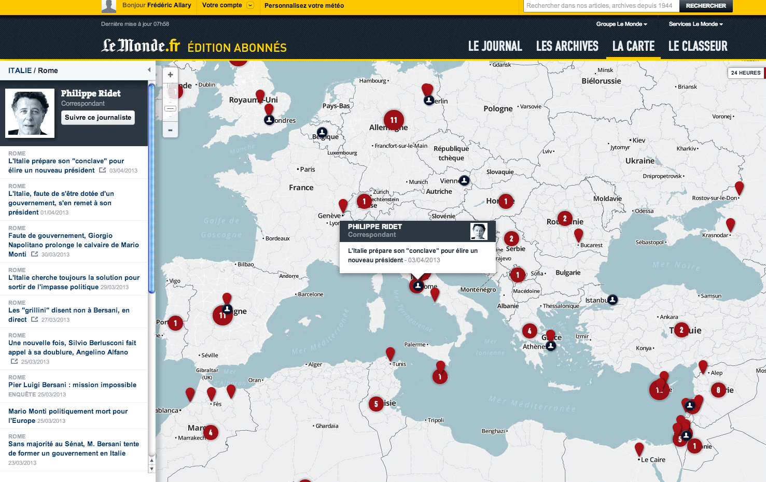766x482 pixels.
Task: Click the selected journalist marker at Rome
Action: (x=417, y=286)
